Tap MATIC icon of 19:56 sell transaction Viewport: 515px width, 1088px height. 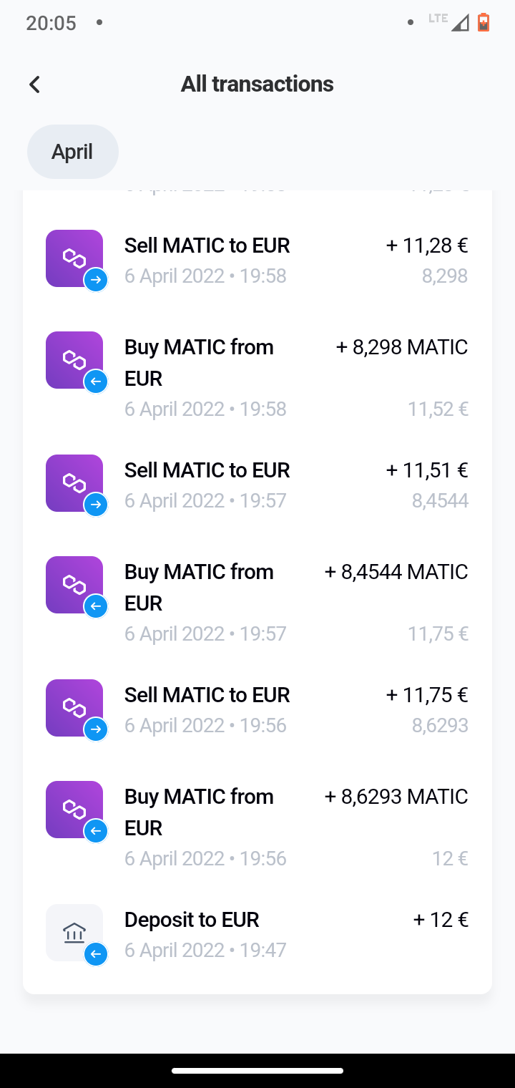pos(74,708)
